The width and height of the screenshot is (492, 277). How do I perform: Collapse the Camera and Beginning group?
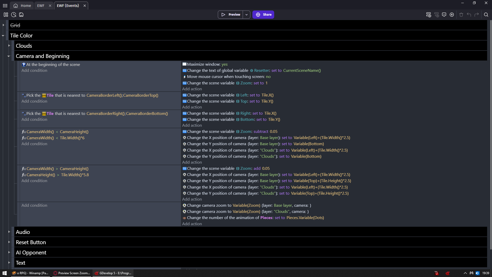8,56
